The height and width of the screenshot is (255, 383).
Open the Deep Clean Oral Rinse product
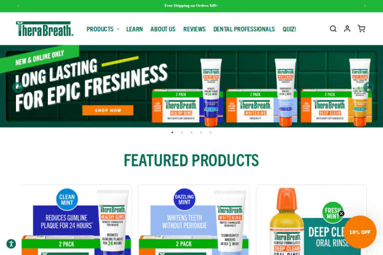[x=311, y=220]
